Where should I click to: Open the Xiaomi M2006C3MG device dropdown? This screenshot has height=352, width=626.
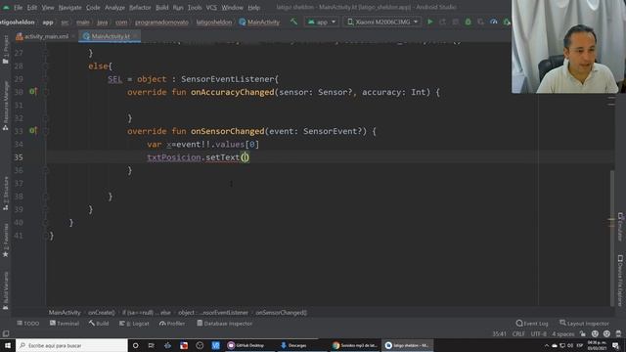coord(382,22)
